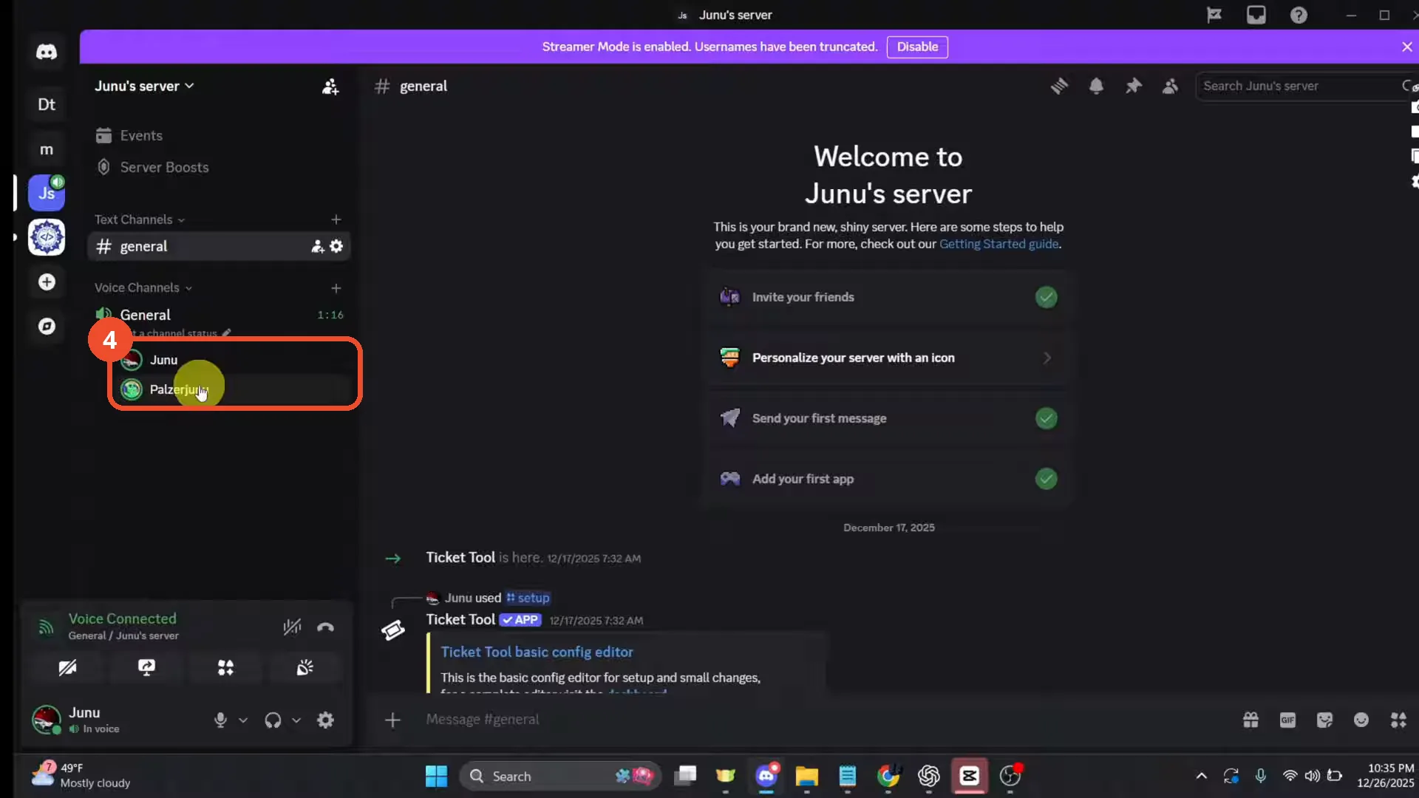The image size is (1419, 798).
Task: Open Discover servers compass icon
Action: (47, 326)
